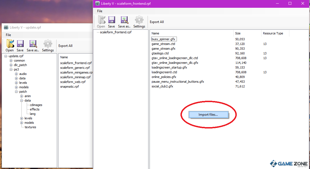This screenshot has width=310, height=169.
Task: Open the File menu in the update.rpf window
Action: [8, 35]
